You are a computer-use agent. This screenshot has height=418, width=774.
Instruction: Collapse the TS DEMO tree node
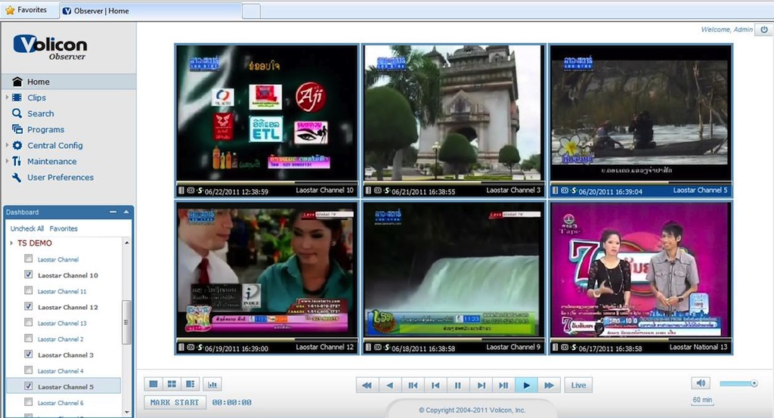click(x=11, y=243)
